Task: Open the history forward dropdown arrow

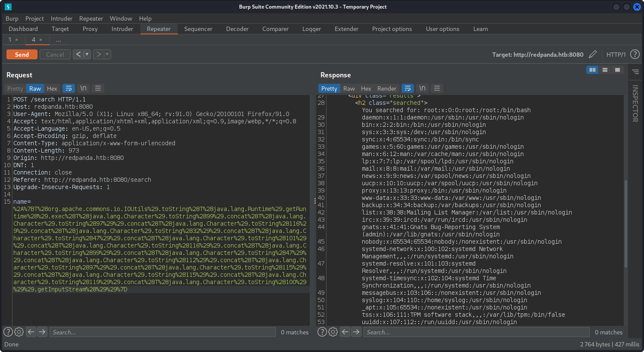Action: click(108, 54)
